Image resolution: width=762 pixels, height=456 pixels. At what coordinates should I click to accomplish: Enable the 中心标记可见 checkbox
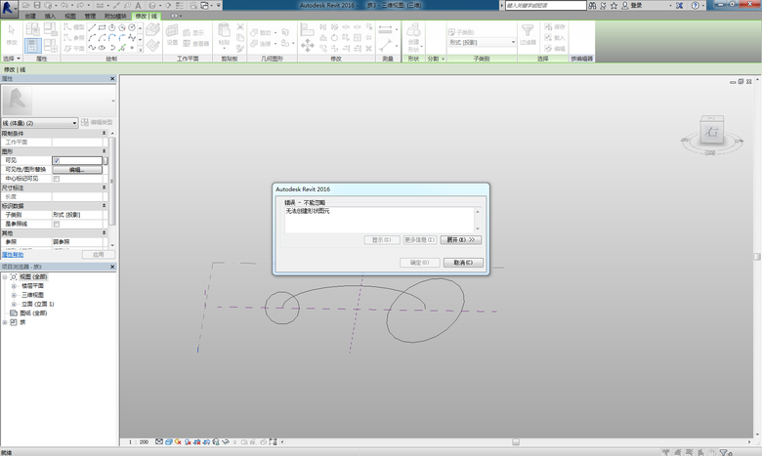(57, 179)
